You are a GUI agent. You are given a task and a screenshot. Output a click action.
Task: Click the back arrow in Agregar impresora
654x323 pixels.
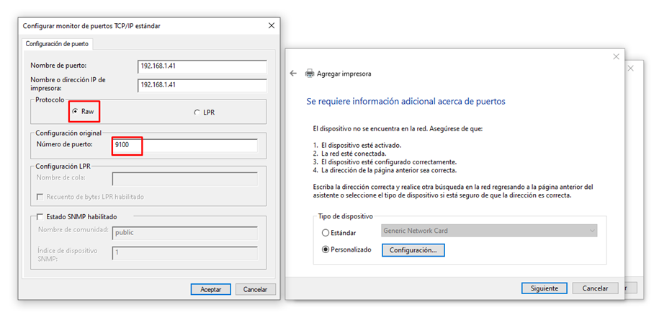point(293,74)
